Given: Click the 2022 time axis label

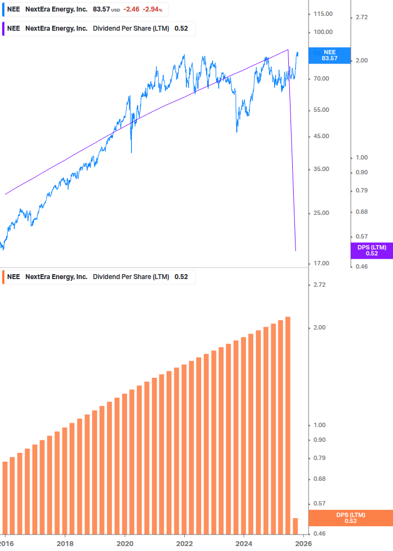Looking at the screenshot, I should click(184, 544).
